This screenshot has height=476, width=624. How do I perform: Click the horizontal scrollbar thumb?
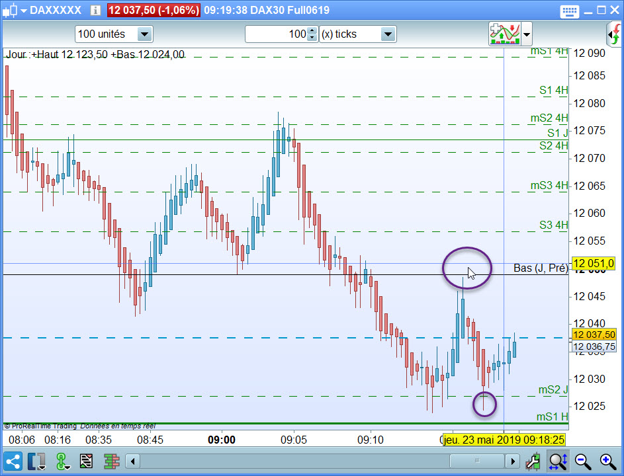[477, 461]
